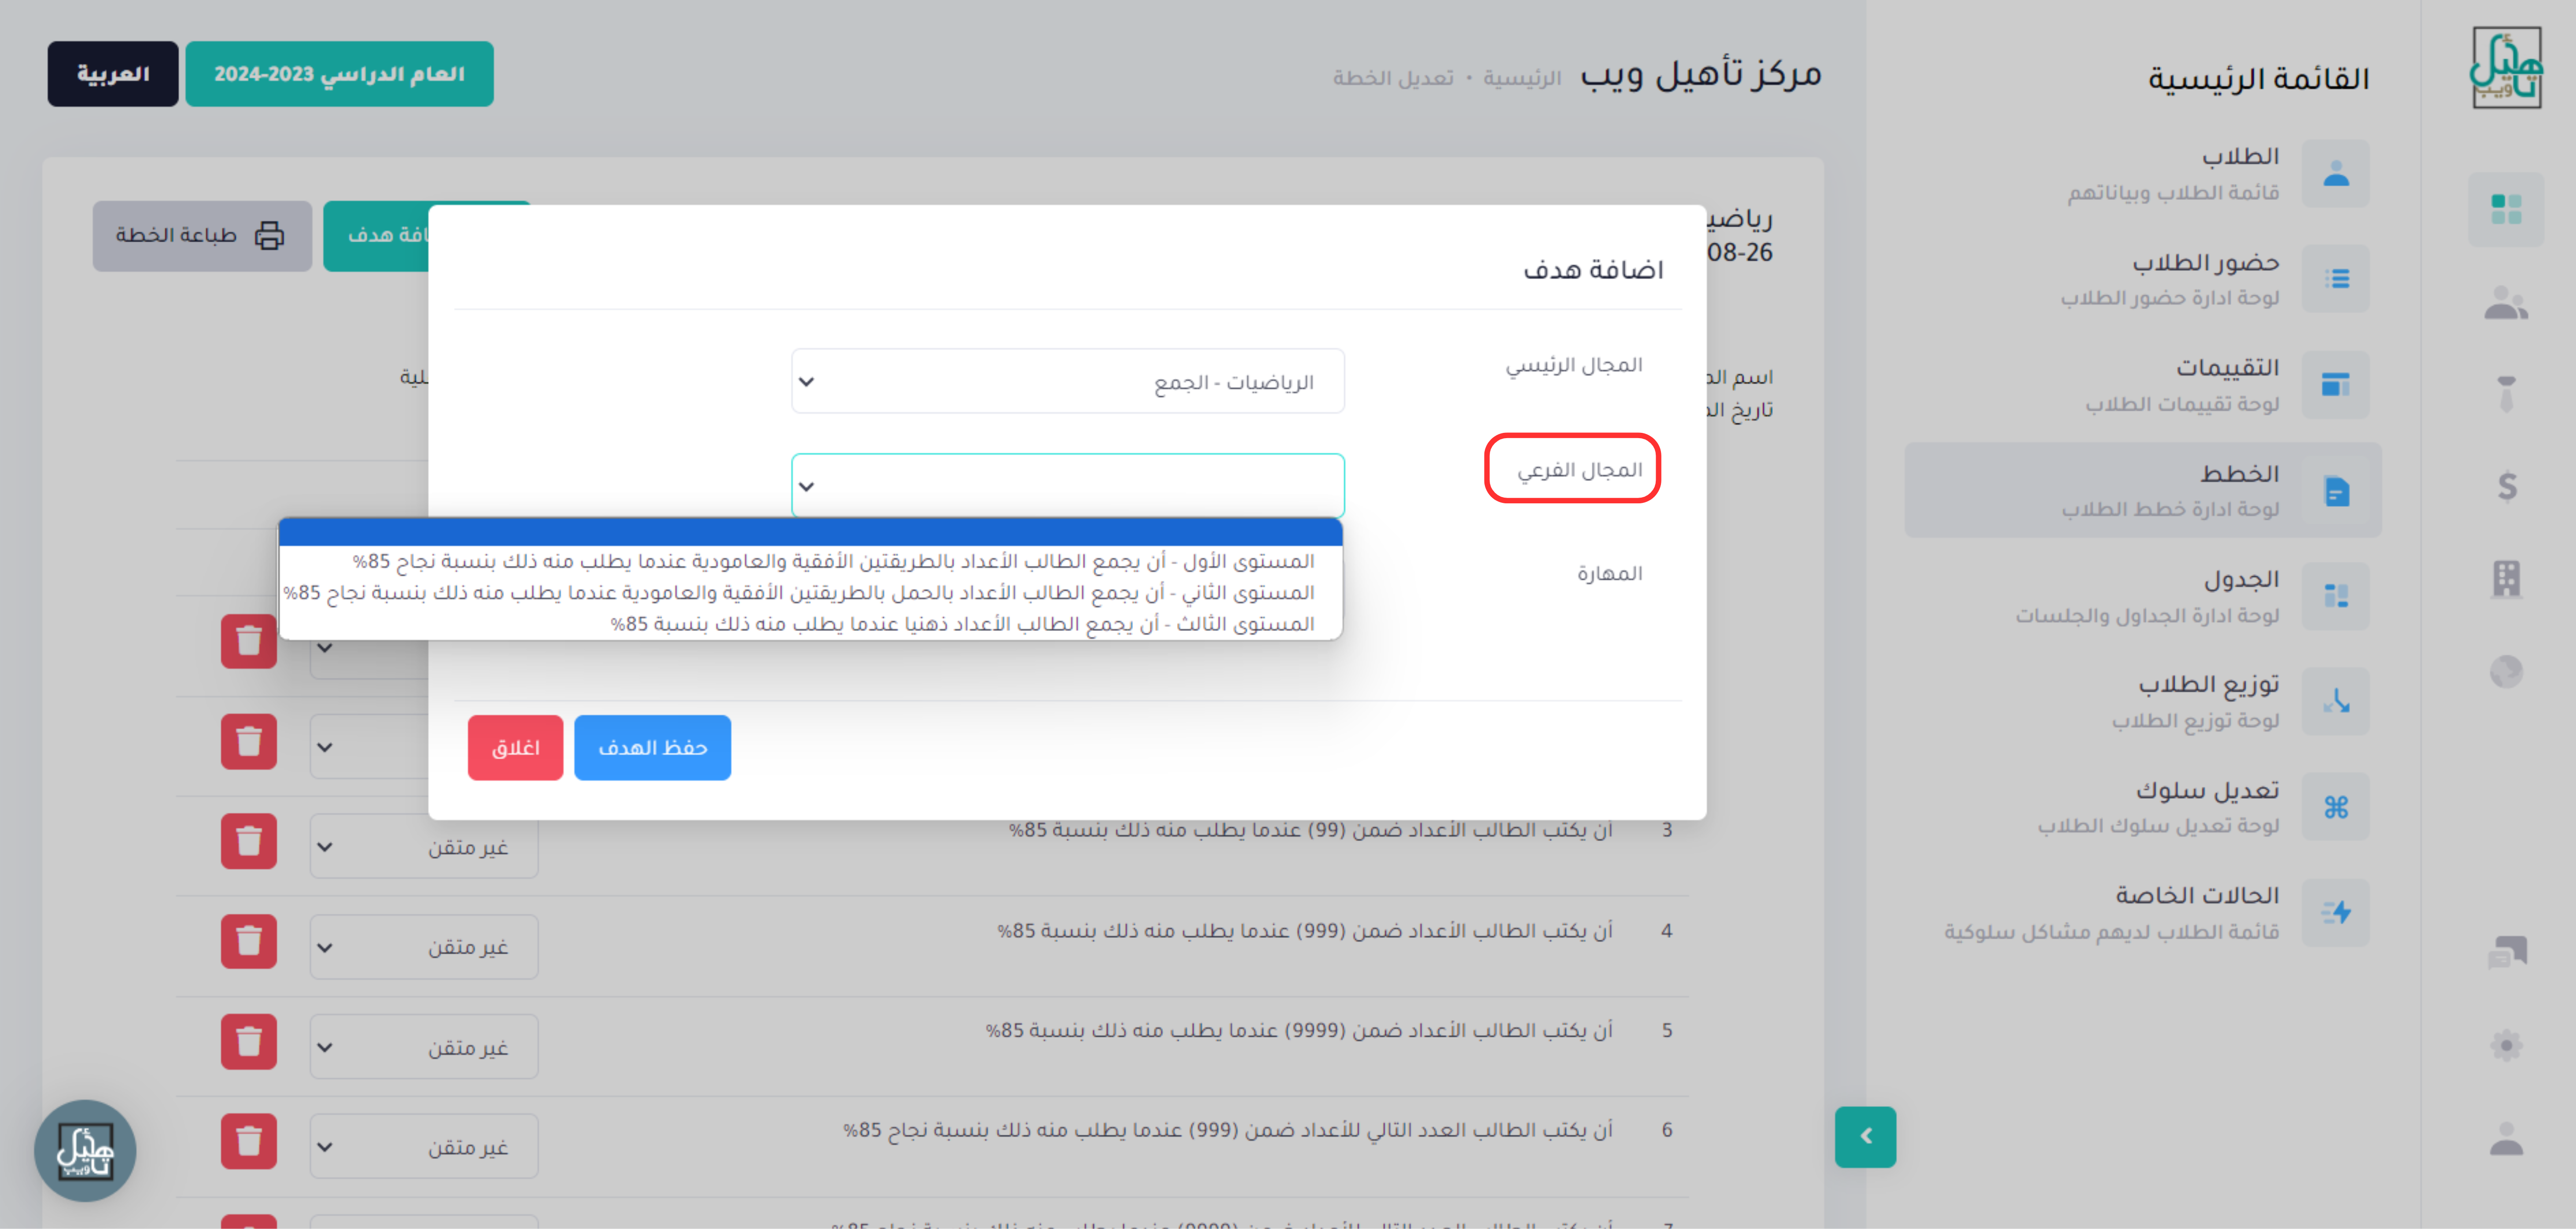Click طباعة الخطة print button
This screenshot has height=1229, width=2576.
tap(202, 236)
